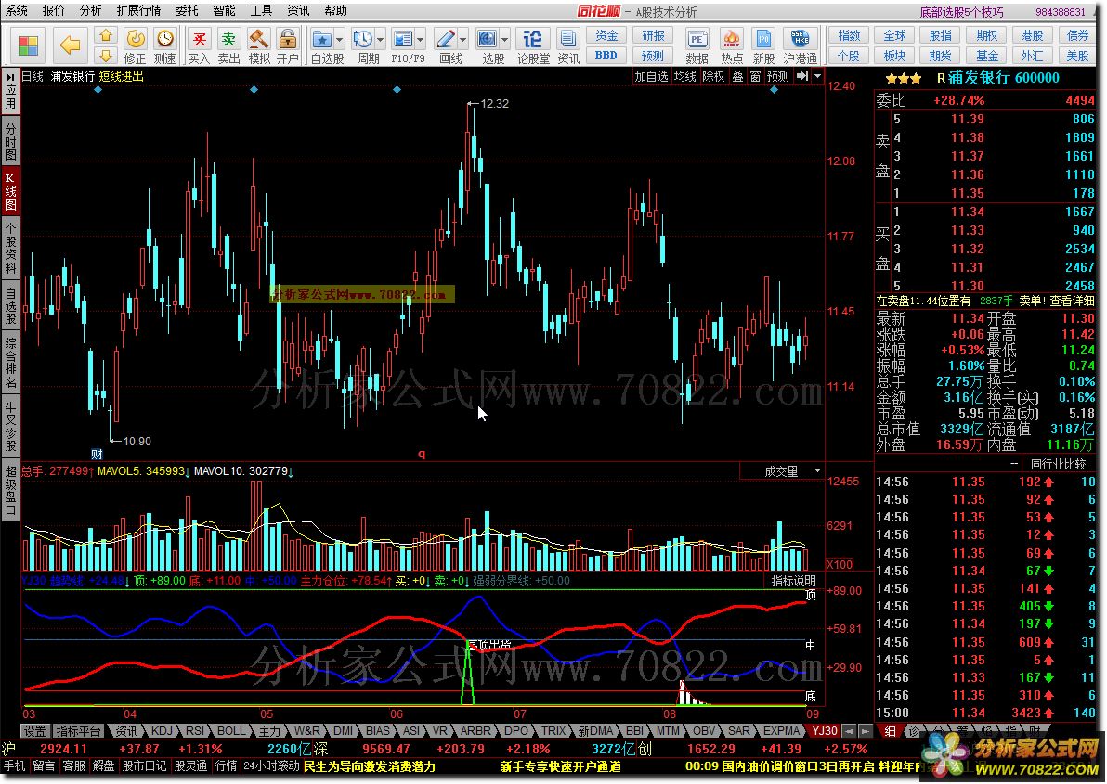
Task: Open the 开户 account lock icon
Action: coord(287,45)
